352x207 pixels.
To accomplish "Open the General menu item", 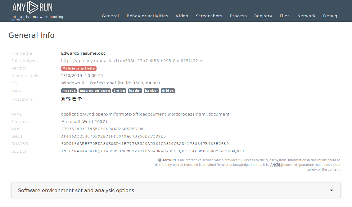I will 110,16.
